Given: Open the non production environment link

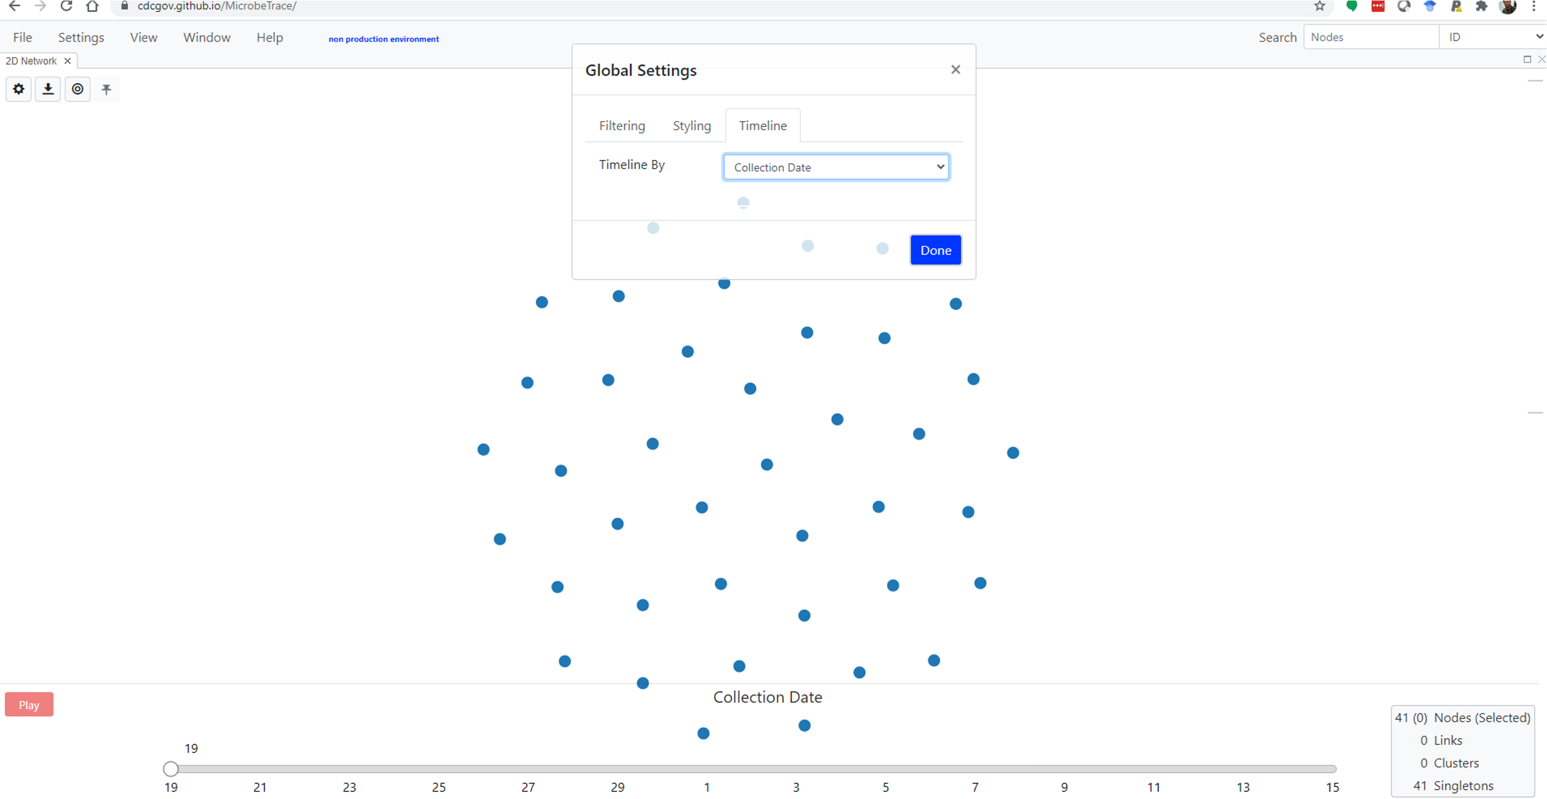Looking at the screenshot, I should click(x=383, y=38).
